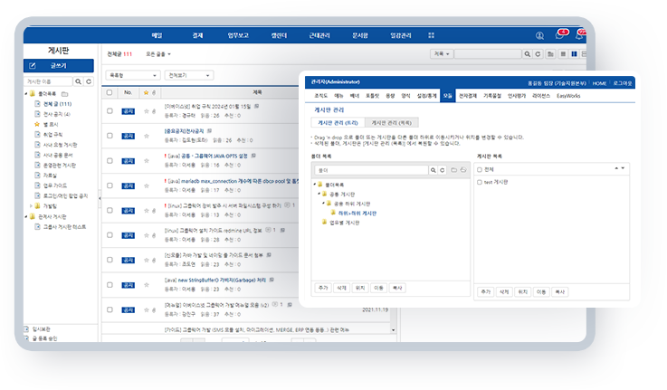Click the folder icon beside sidebar 폴더목록
The width and height of the screenshot is (667, 390).
[64, 94]
